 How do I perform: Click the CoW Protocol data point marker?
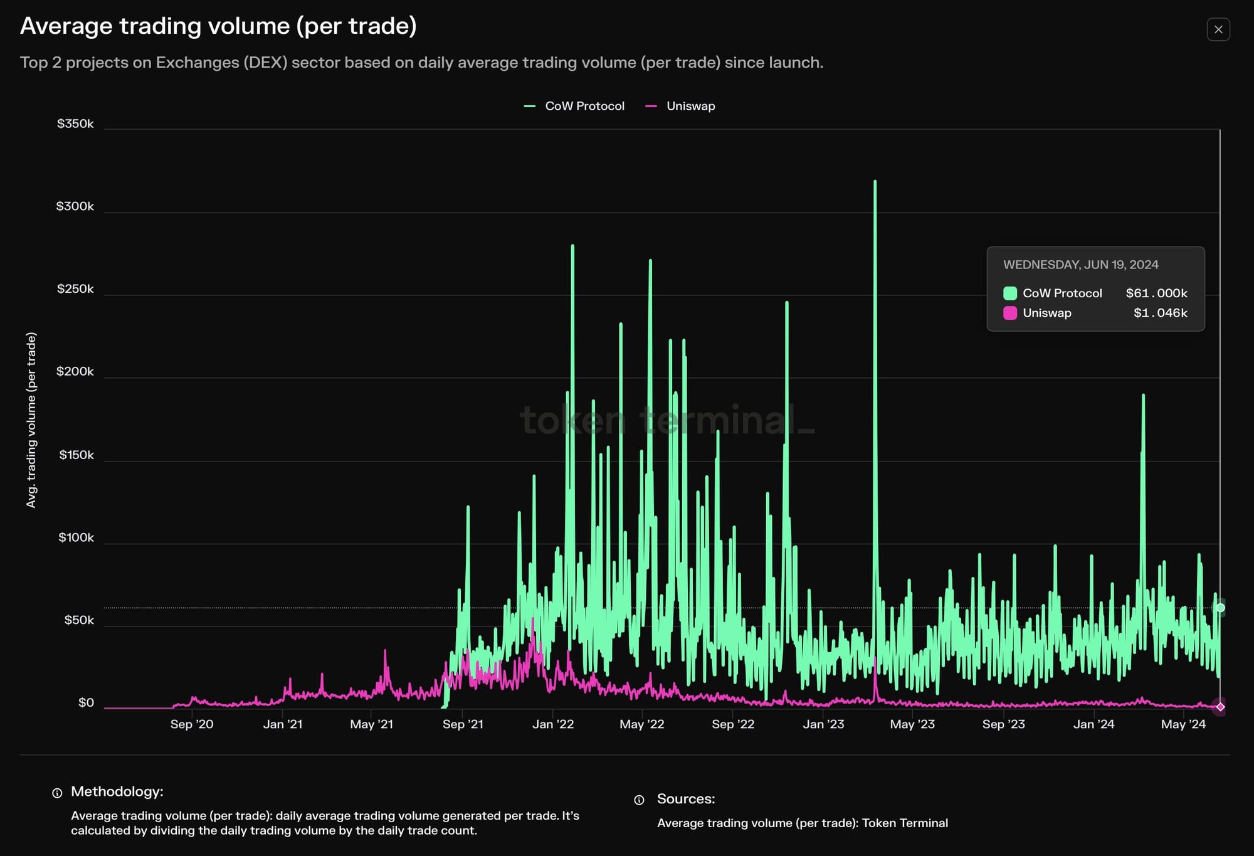point(1220,607)
